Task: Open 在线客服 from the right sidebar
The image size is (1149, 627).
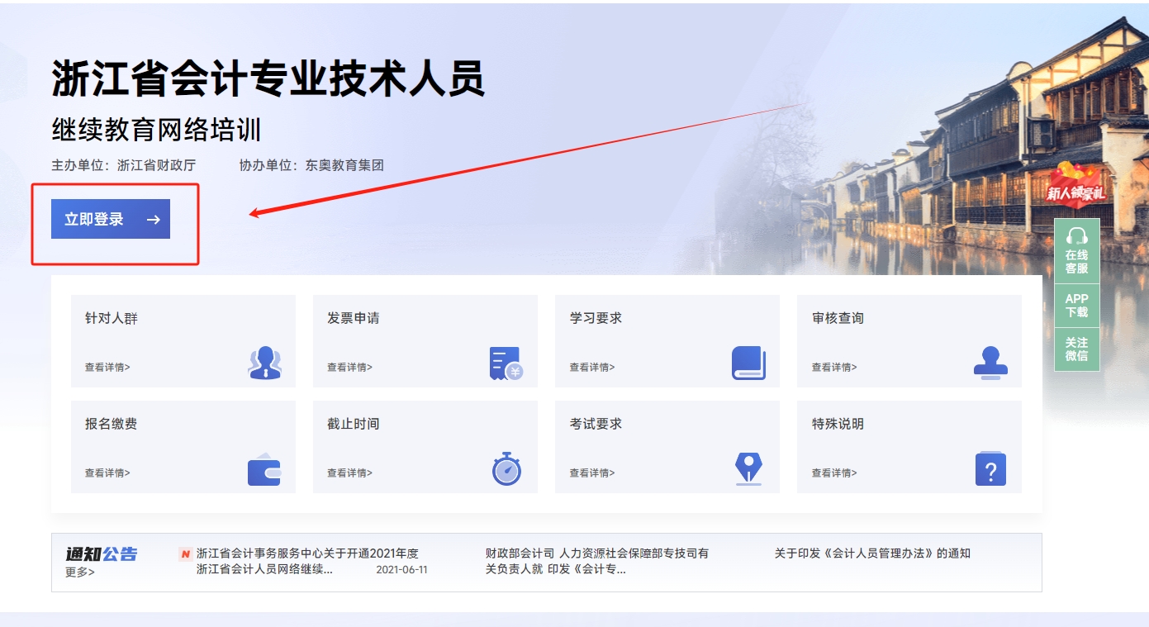Action: (x=1076, y=250)
